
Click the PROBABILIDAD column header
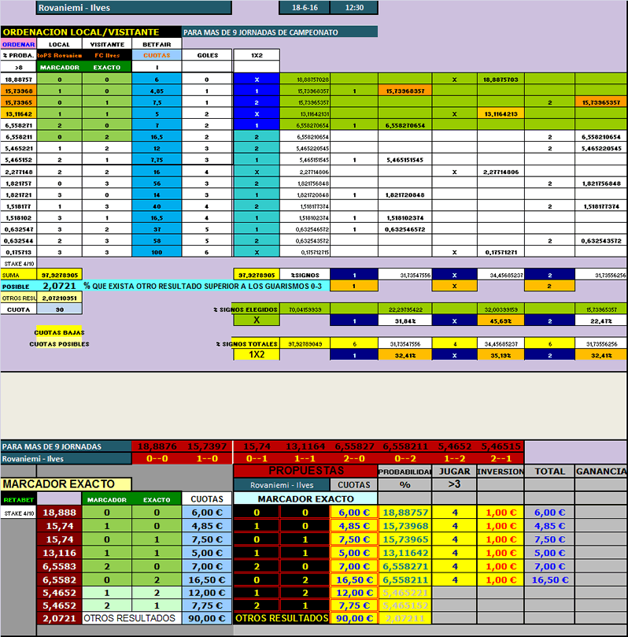tap(405, 471)
